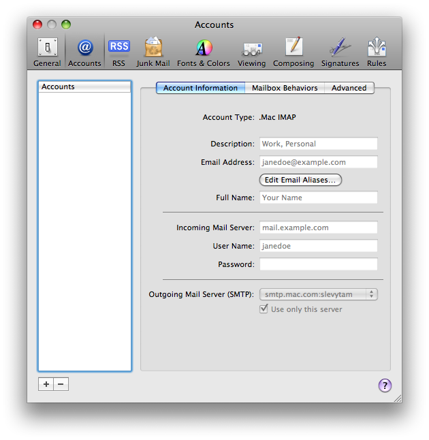
Task: Open Rules preferences
Action: [x=377, y=52]
